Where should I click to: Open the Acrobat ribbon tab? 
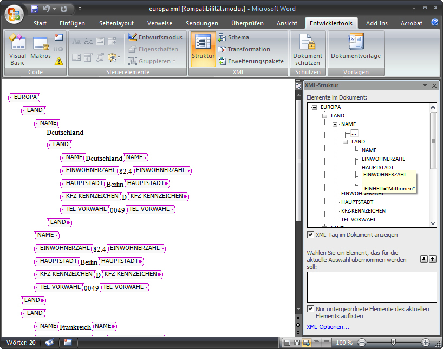tap(412, 23)
